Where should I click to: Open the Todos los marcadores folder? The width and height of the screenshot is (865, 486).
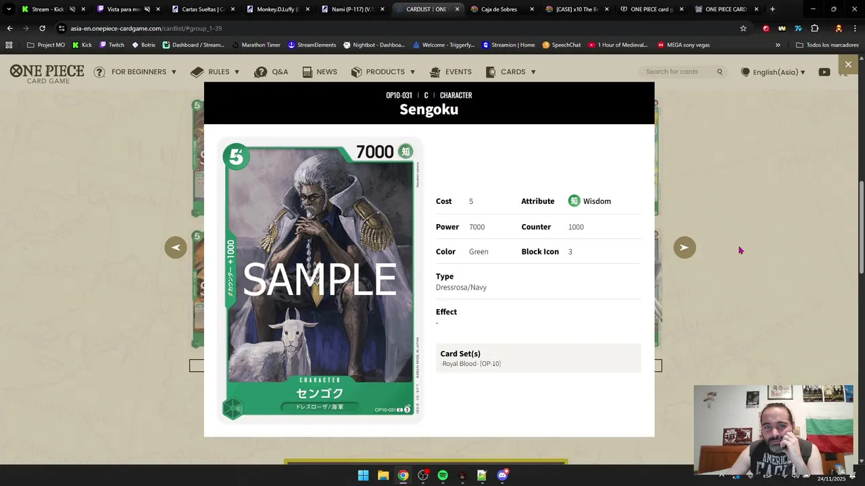click(827, 45)
